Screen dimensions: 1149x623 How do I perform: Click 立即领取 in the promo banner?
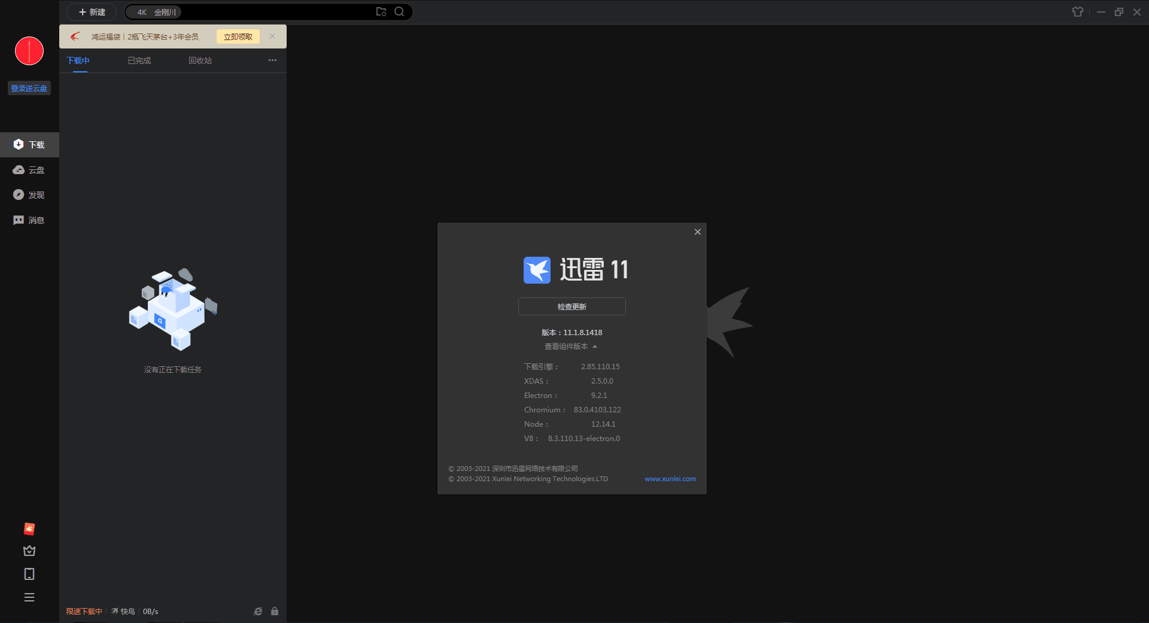(x=238, y=37)
